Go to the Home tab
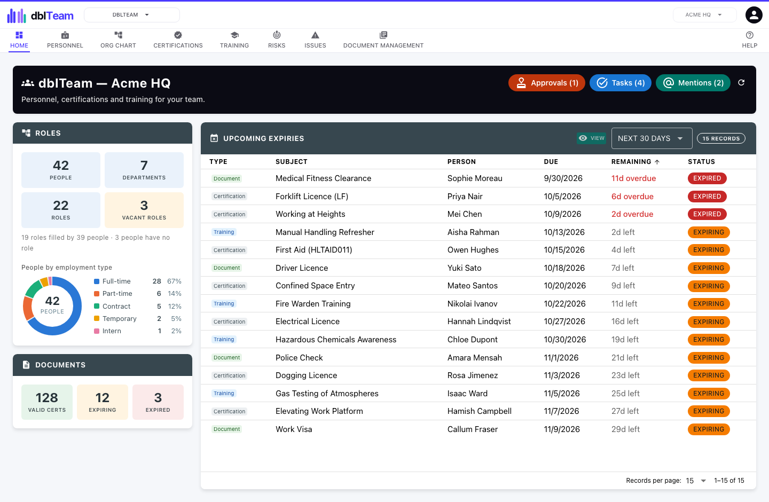This screenshot has height=502, width=769. tap(19, 41)
